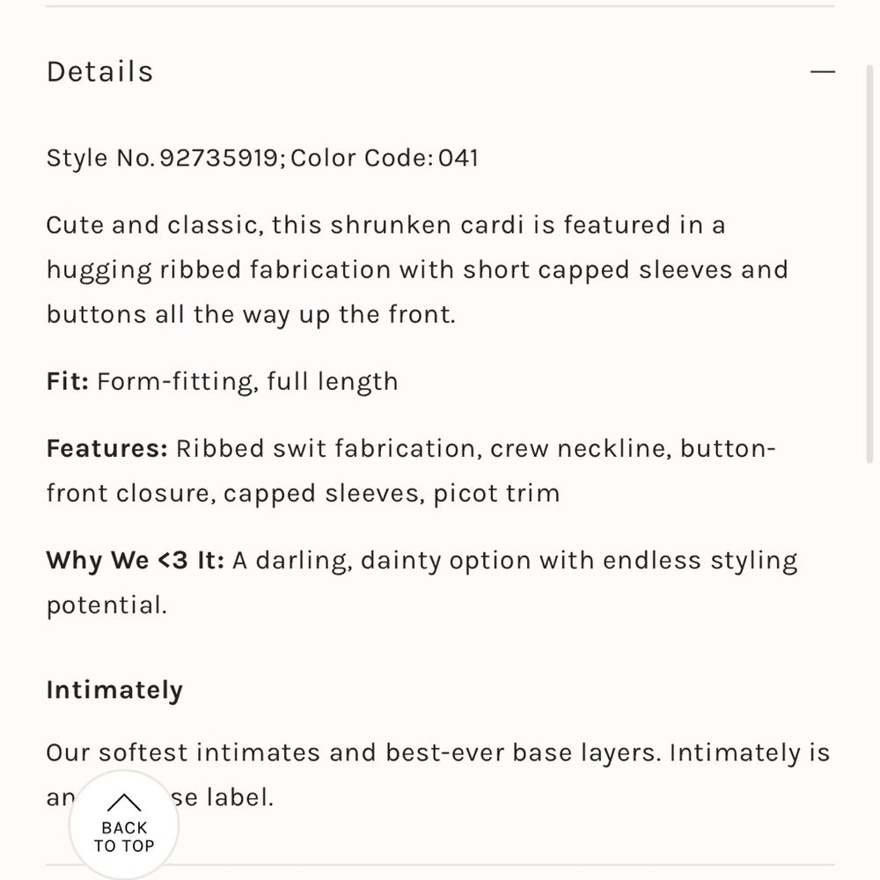The height and width of the screenshot is (880, 880).
Task: Click the bold Fit: label
Action: (67, 382)
